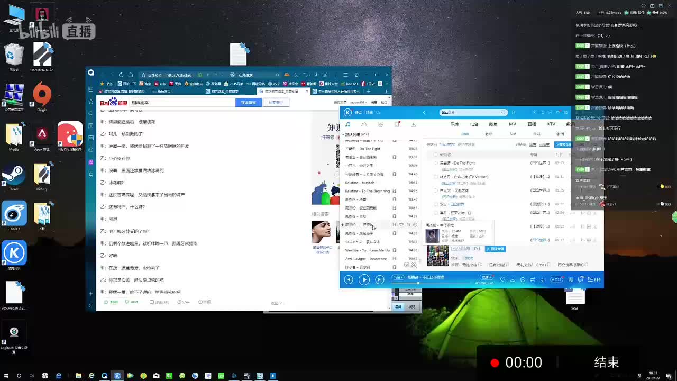Download the currently playing song from player bar

coord(513,279)
